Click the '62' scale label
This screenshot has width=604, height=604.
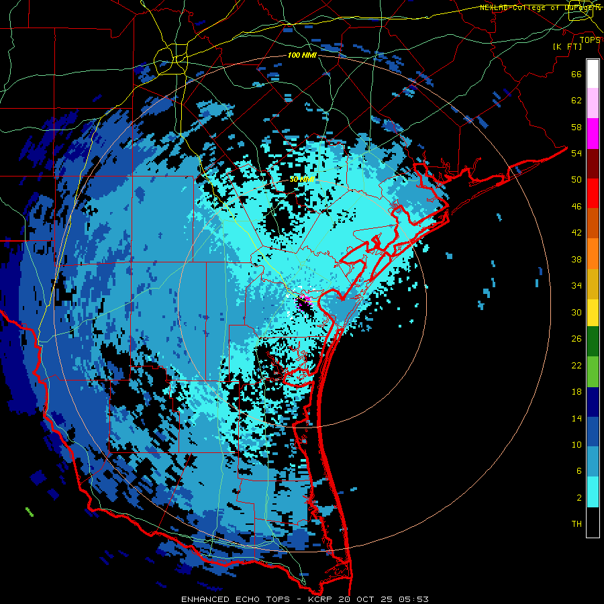pyautogui.click(x=576, y=101)
